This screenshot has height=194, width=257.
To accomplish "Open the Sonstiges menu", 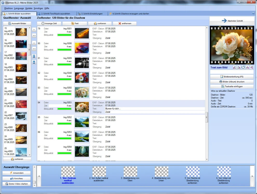I will click(x=38, y=8).
